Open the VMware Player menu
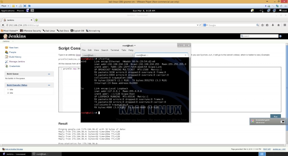The image size is (288, 156). (x=5, y=6)
